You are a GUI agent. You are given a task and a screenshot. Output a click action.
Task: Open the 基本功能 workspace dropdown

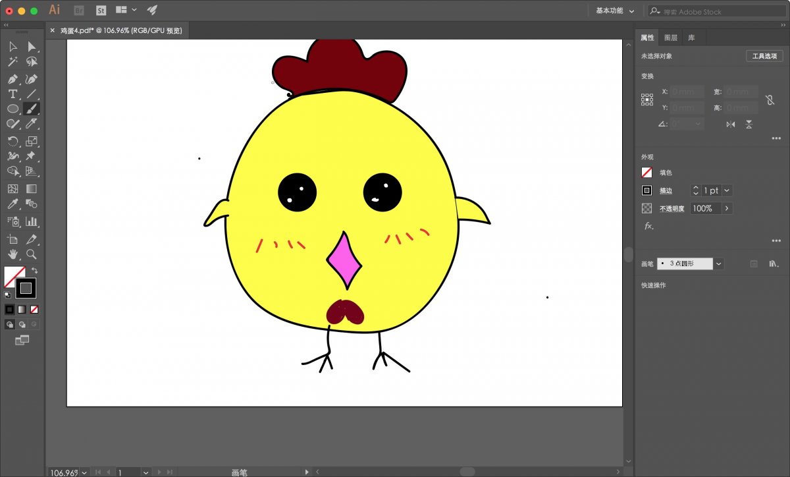(x=616, y=11)
